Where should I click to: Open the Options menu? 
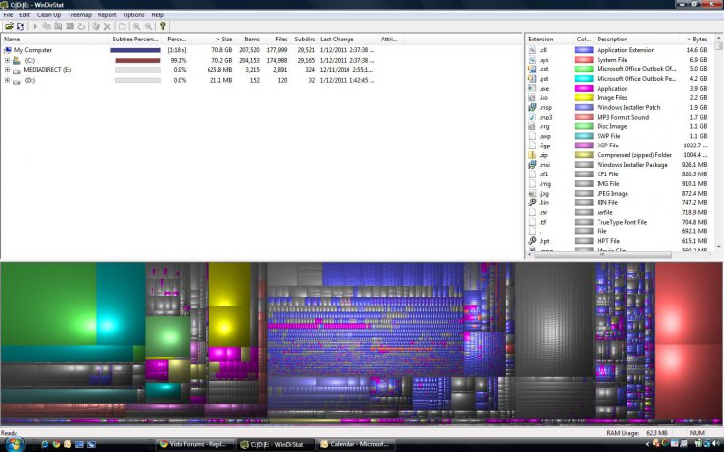click(133, 15)
